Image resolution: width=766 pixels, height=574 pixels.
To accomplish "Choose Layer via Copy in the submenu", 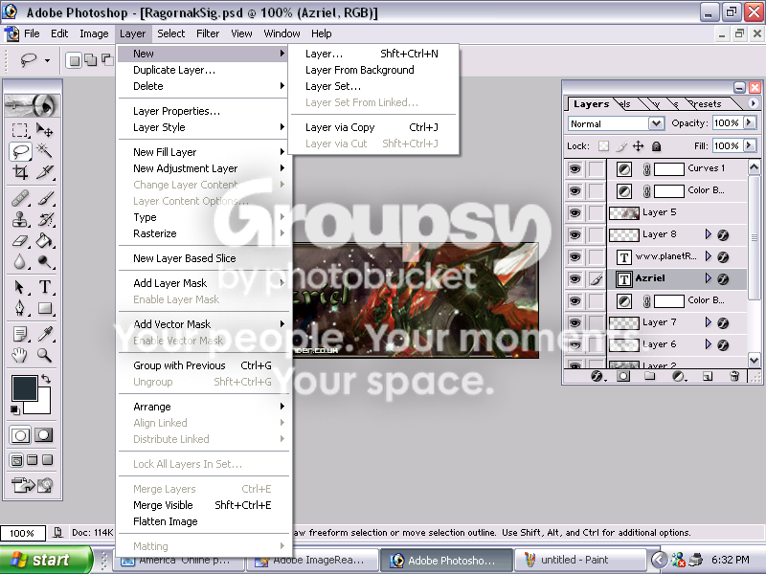I will click(x=372, y=127).
